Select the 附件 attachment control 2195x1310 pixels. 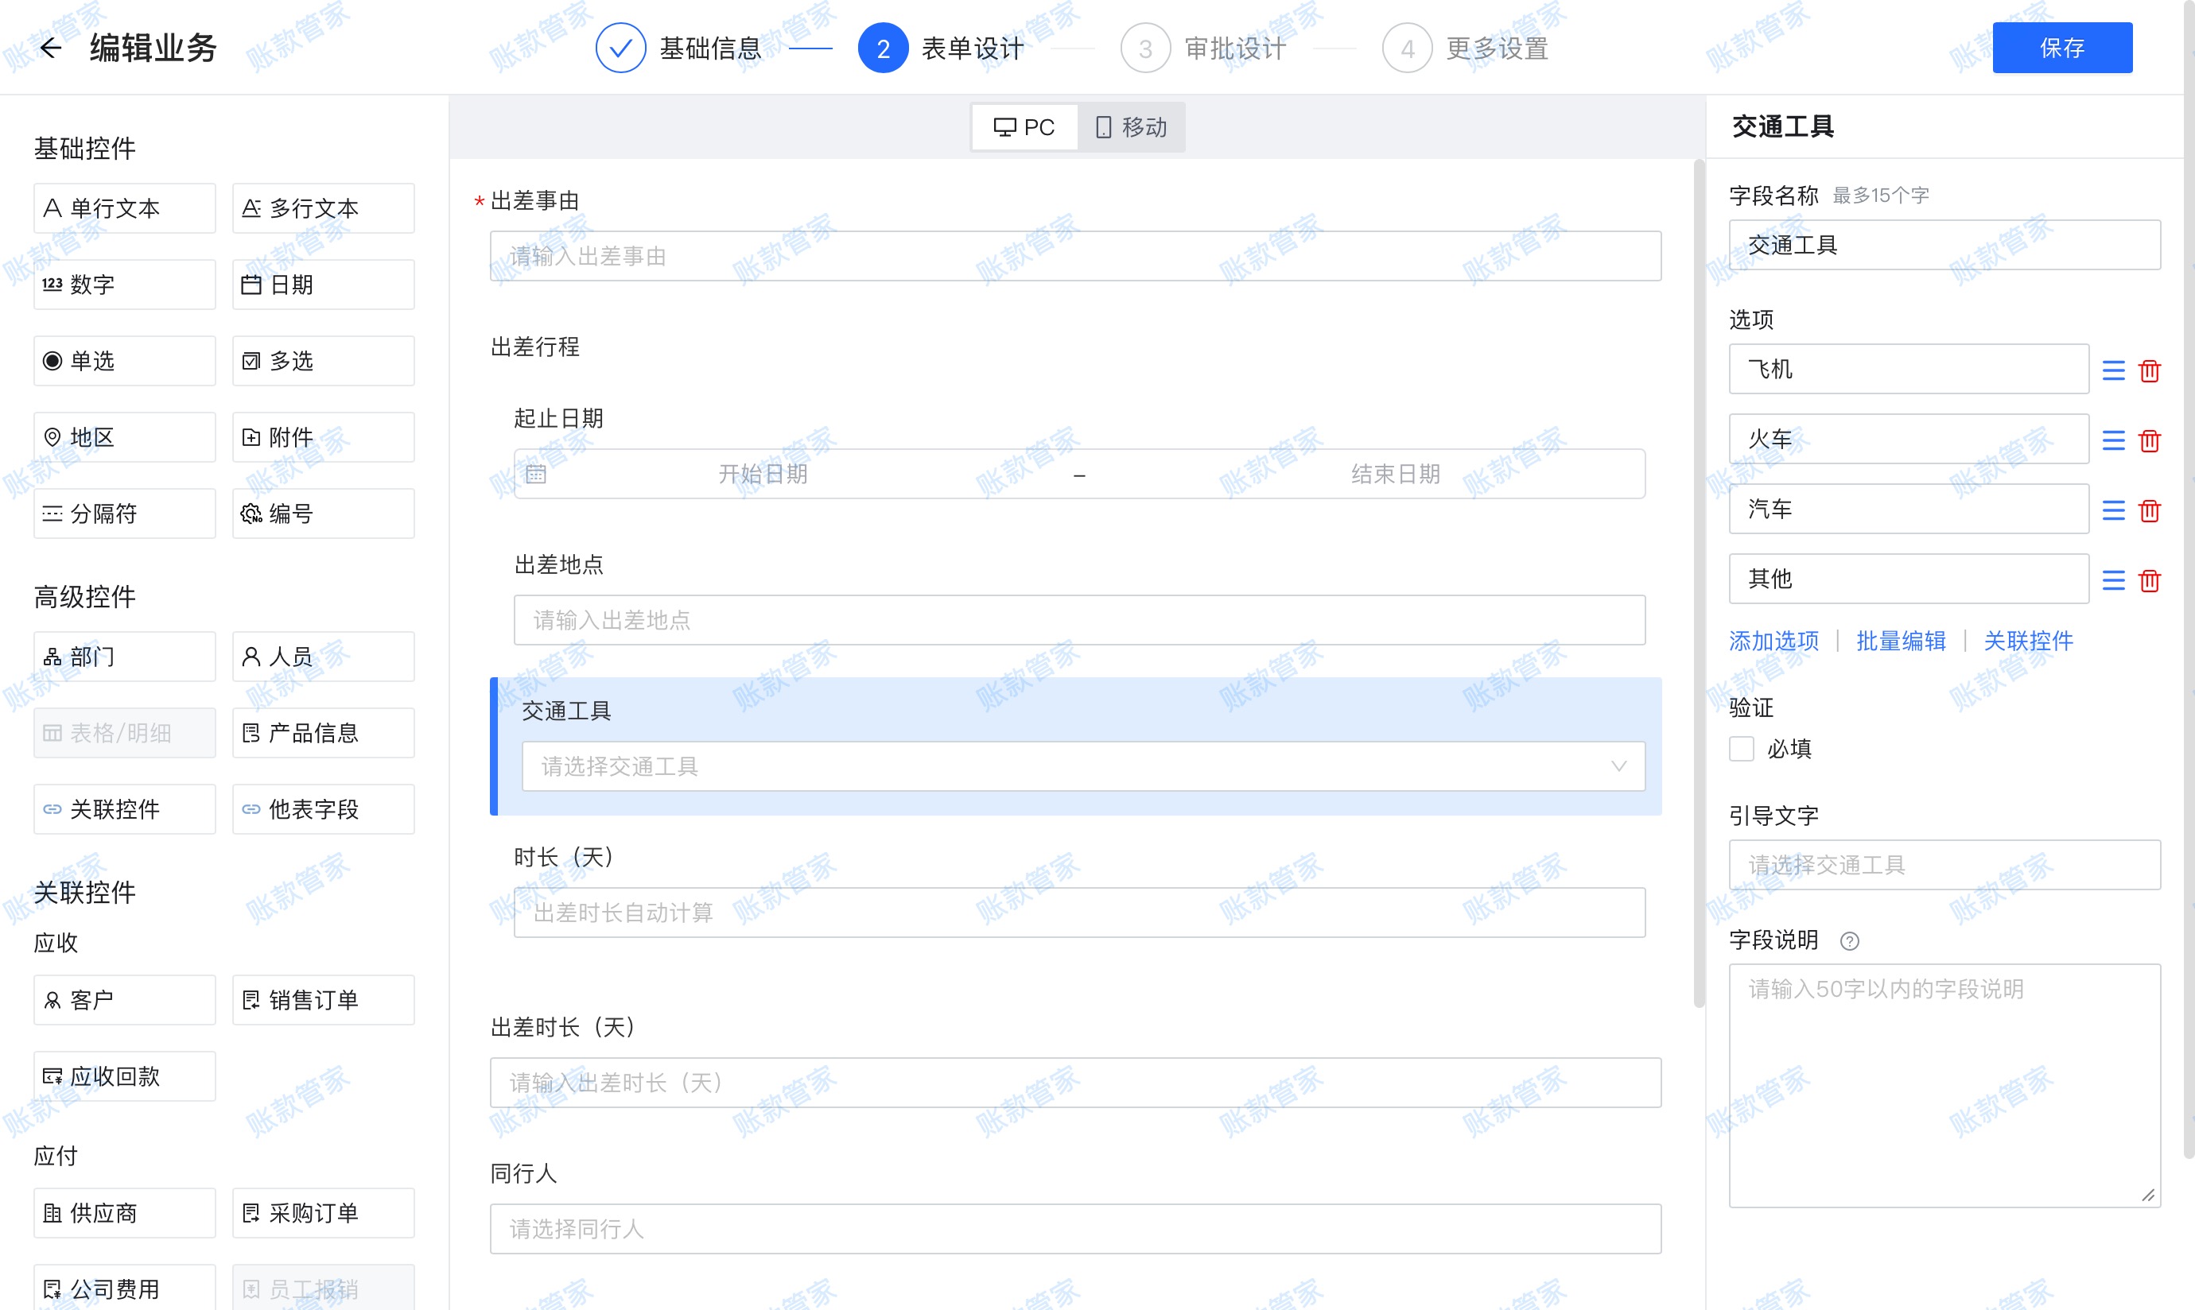(323, 436)
